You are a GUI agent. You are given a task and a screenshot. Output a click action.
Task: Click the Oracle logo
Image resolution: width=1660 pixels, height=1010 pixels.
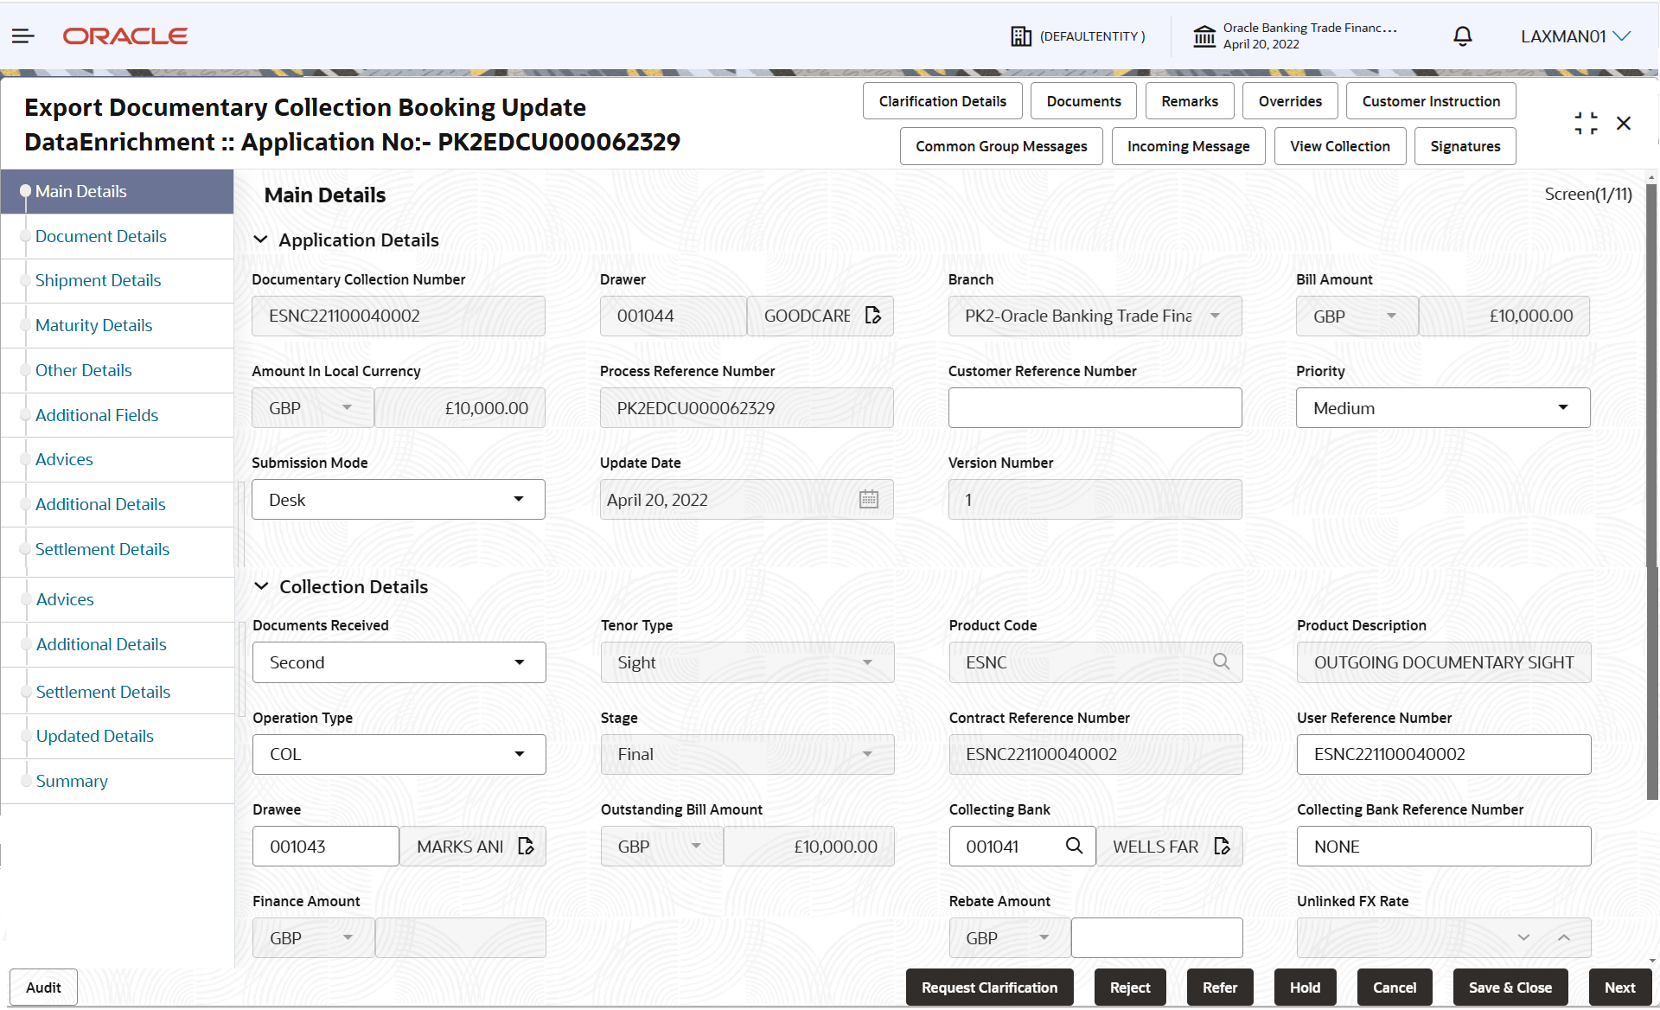tap(125, 36)
